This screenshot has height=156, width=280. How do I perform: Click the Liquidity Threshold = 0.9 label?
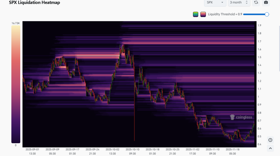(x=225, y=14)
